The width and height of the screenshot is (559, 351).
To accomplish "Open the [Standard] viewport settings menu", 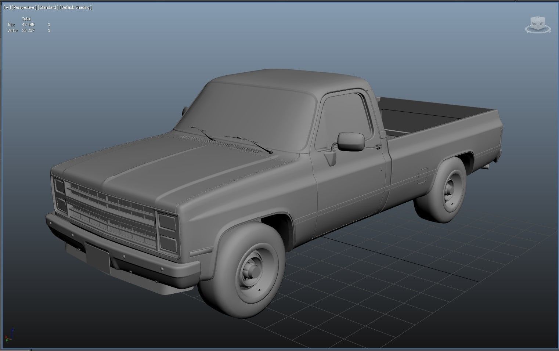I will (x=48, y=7).
